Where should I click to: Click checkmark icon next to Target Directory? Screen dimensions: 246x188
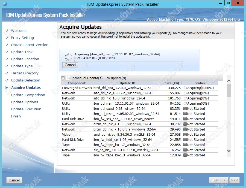(x=7, y=73)
